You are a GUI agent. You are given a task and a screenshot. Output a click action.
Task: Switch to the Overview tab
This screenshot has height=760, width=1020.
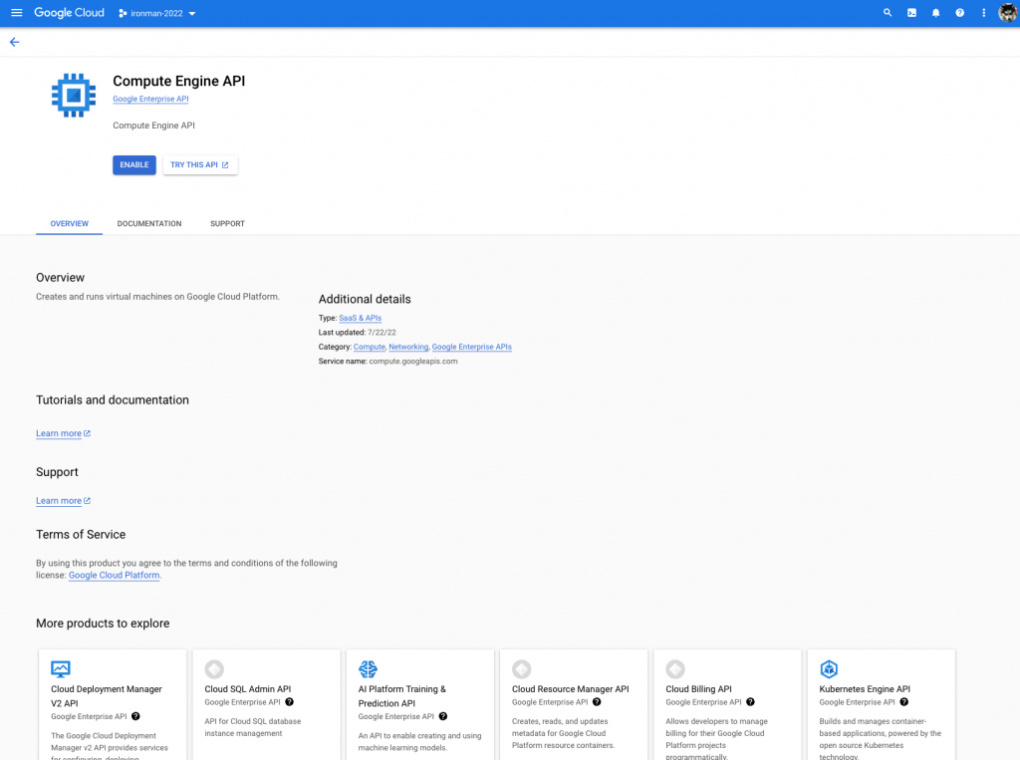[x=69, y=223]
